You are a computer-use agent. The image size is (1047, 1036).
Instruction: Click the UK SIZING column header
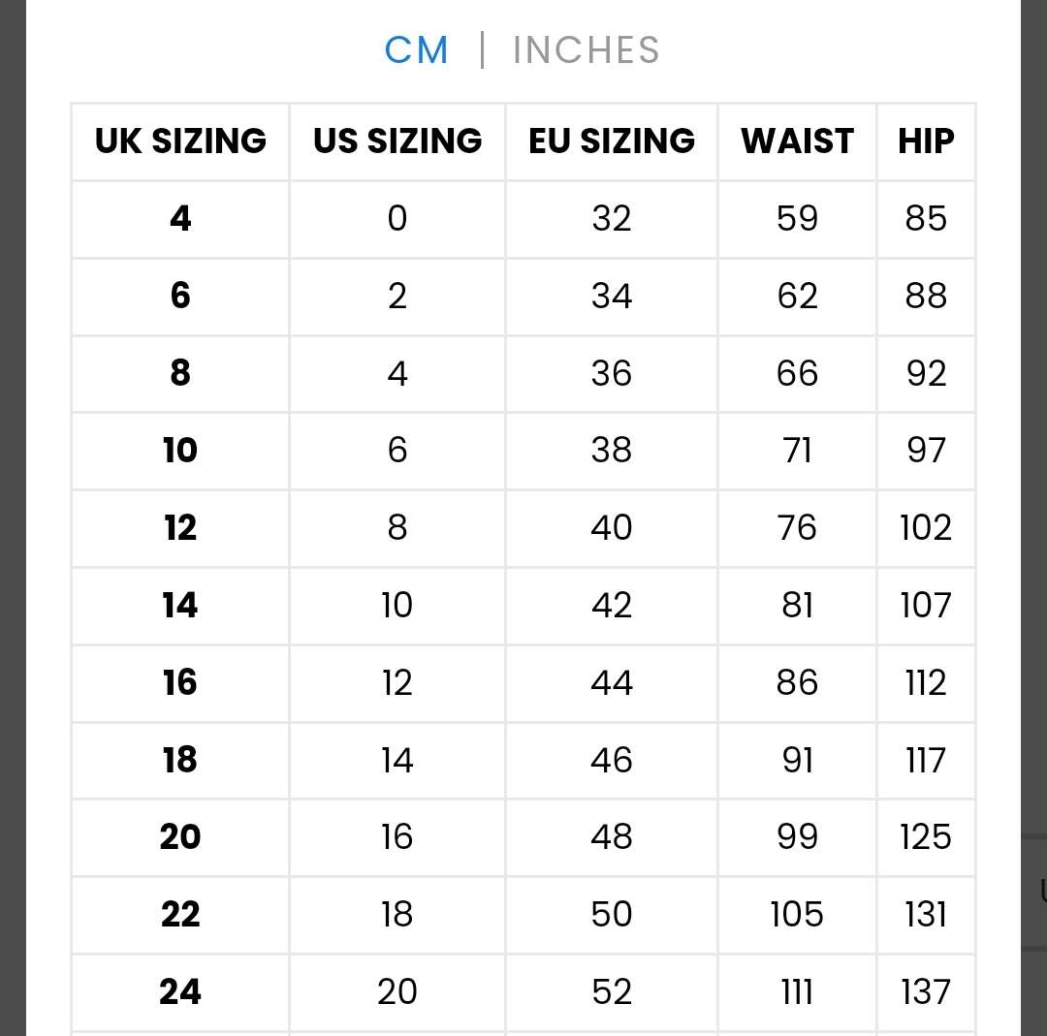(x=180, y=141)
